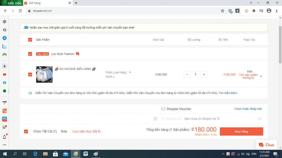
Task: Add a new sidebar shortcut
Action: pyautogui.click(x=4, y=66)
